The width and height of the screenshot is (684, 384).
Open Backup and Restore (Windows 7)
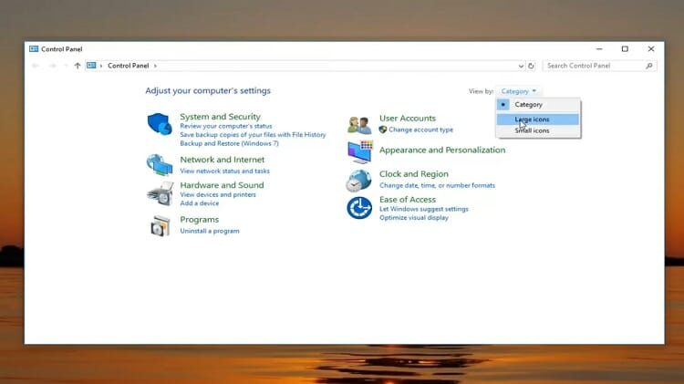click(229, 143)
